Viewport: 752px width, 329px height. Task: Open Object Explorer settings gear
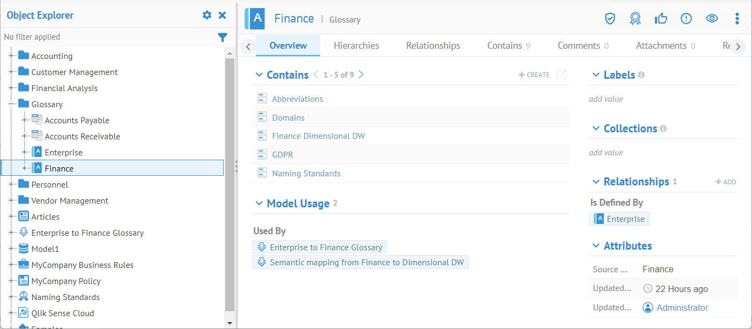coord(207,15)
